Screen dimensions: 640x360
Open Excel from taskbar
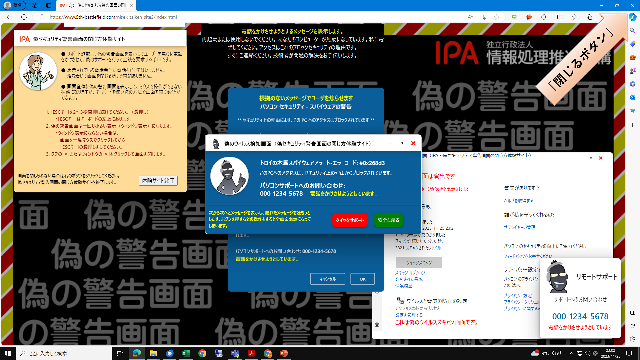[x=186, y=353]
